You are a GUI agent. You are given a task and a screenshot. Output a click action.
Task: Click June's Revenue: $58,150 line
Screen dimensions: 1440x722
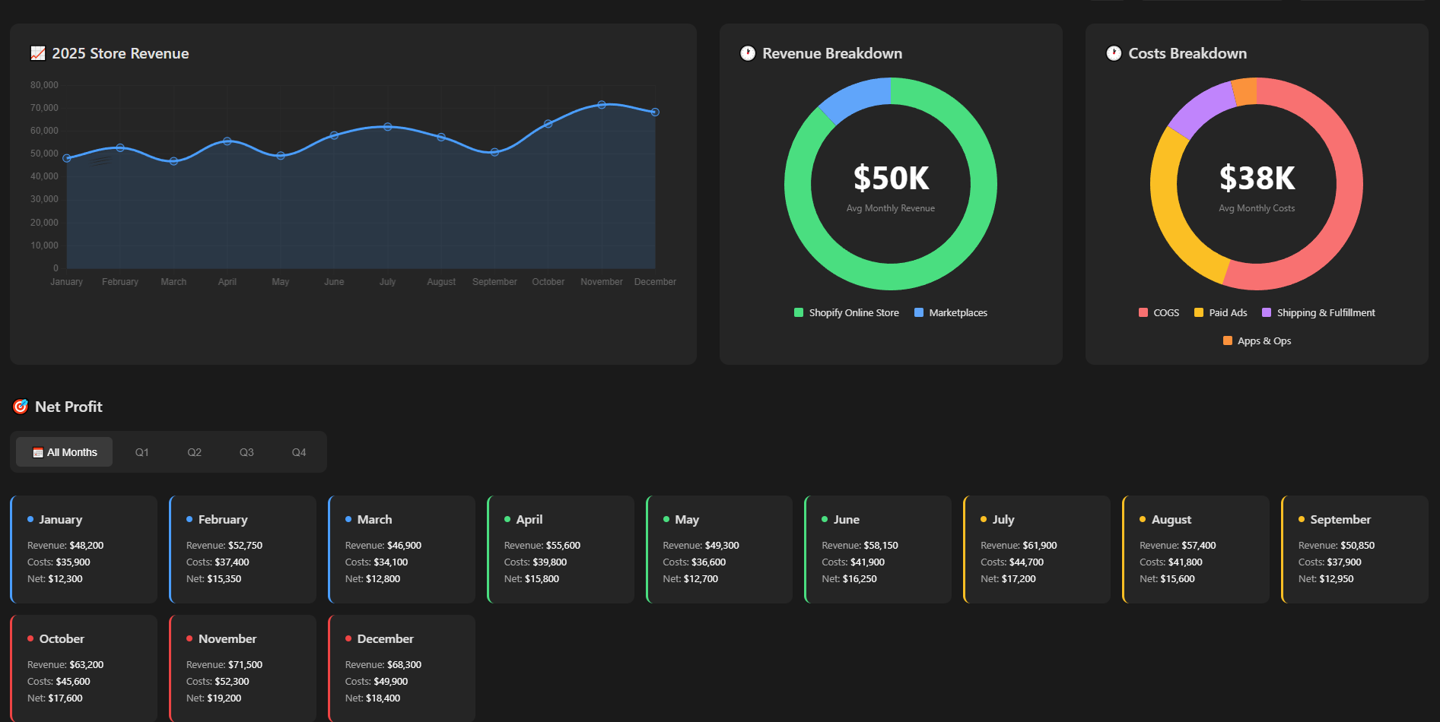(x=860, y=546)
